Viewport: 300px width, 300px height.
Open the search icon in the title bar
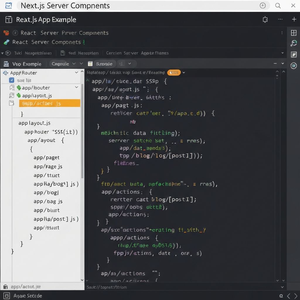tap(278, 5)
